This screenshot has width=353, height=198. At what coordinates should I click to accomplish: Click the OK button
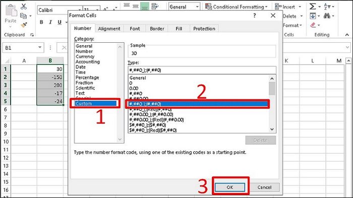tap(230, 187)
